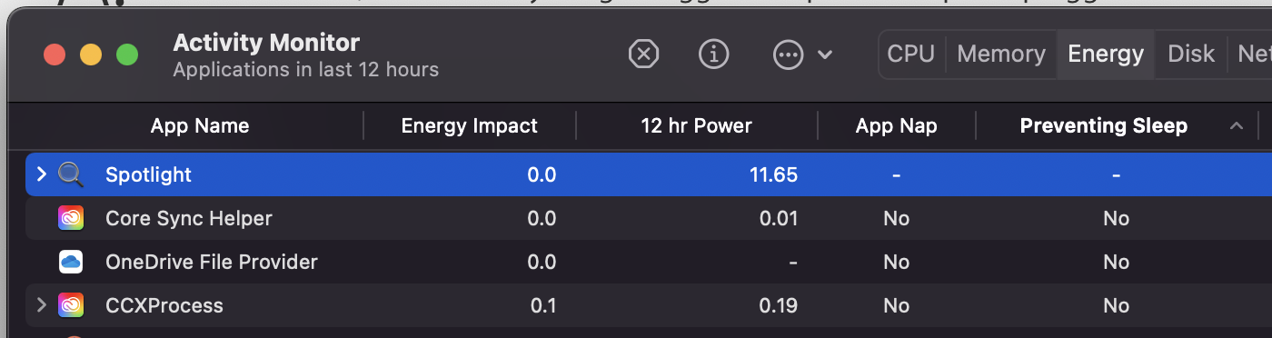Click the Stop process (X) toolbar icon

coord(643,55)
